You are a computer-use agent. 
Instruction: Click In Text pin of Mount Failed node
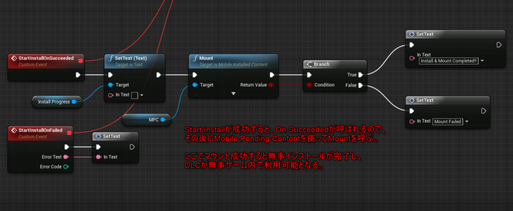(412, 121)
